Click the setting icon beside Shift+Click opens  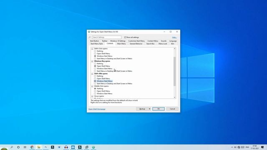point(92,49)
